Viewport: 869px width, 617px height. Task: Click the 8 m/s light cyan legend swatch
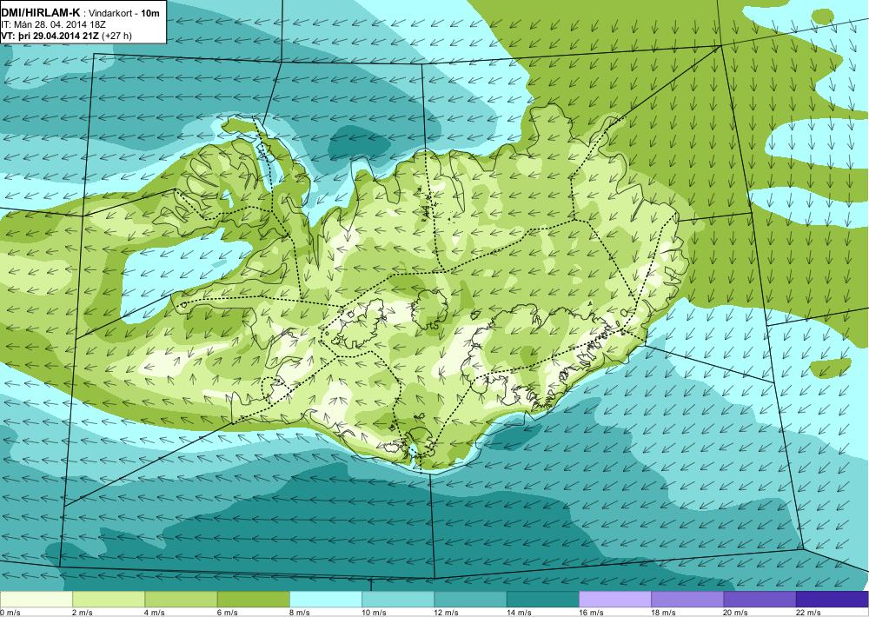(326, 600)
